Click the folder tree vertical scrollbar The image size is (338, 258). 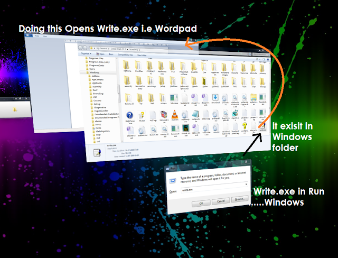[x=118, y=93]
